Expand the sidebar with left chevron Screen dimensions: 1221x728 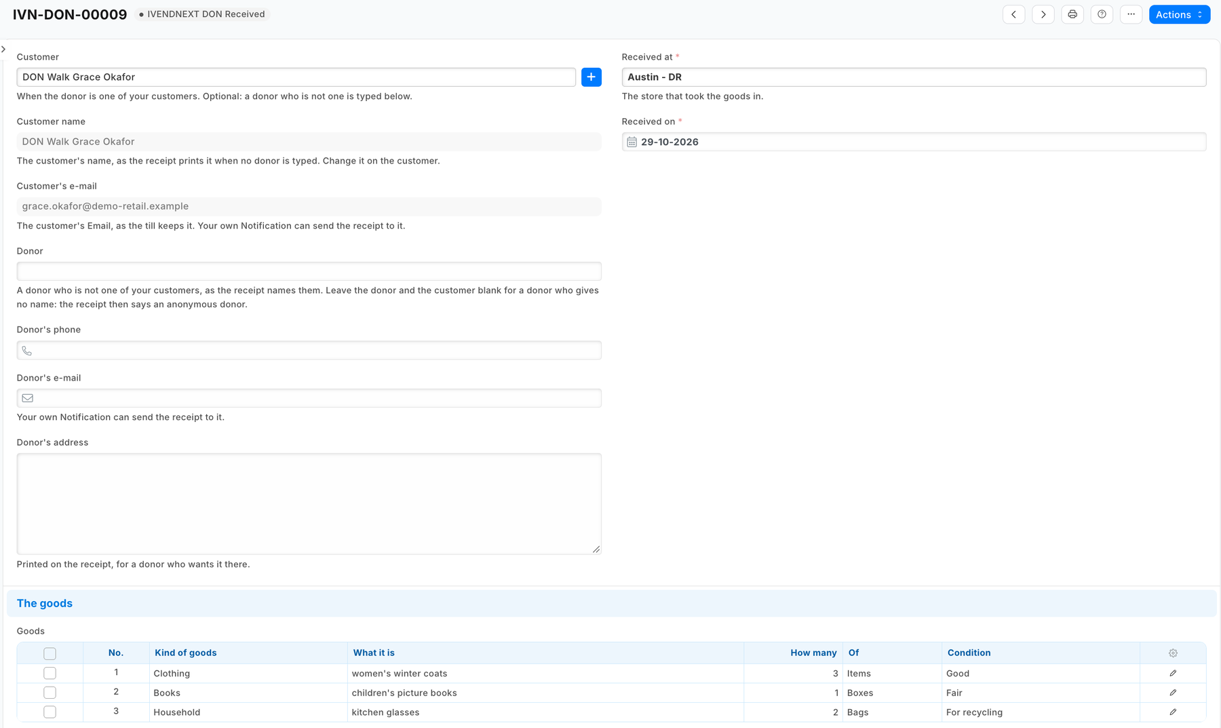pyautogui.click(x=3, y=49)
